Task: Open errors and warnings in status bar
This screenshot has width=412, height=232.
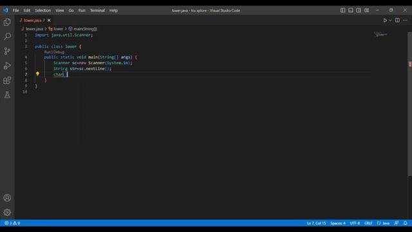Action: [12, 223]
